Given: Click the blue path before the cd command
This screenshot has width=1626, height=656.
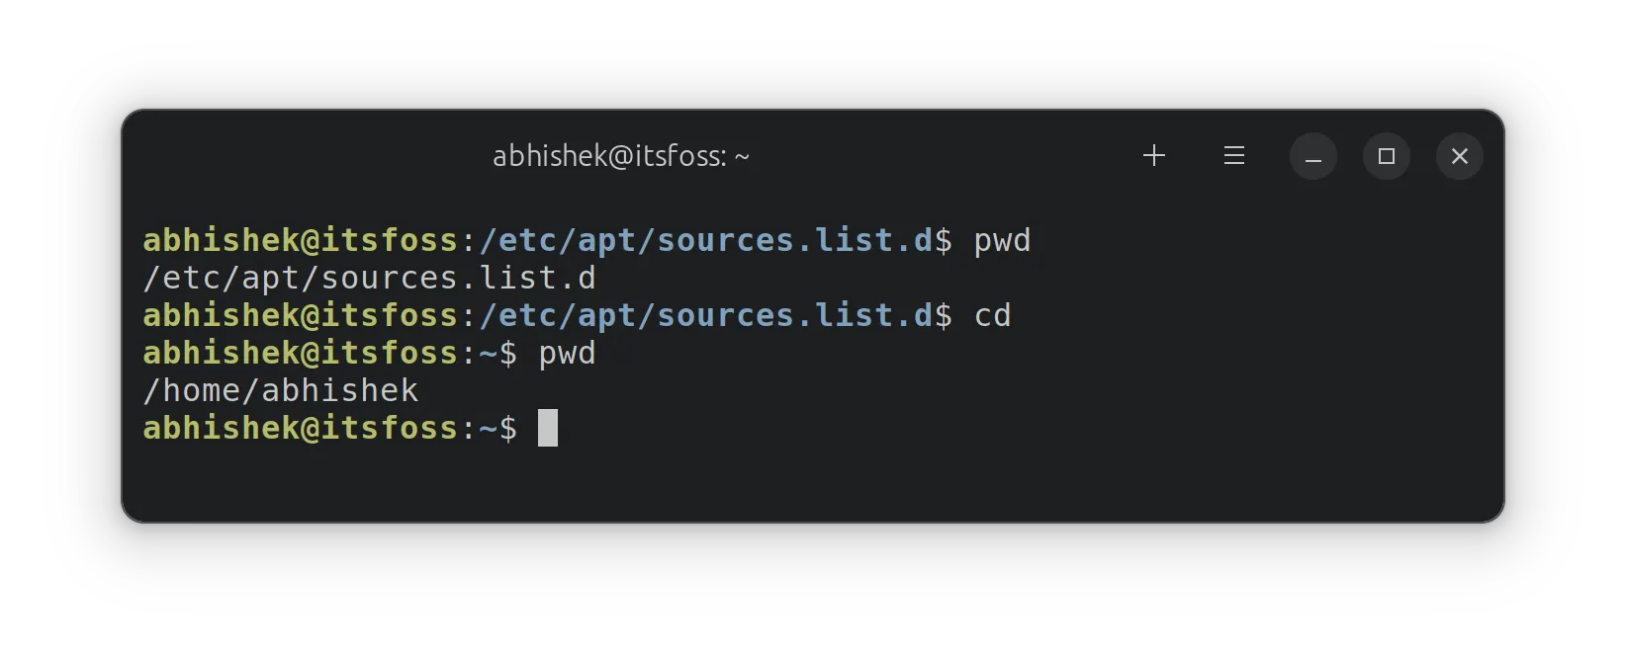Looking at the screenshot, I should [x=706, y=316].
